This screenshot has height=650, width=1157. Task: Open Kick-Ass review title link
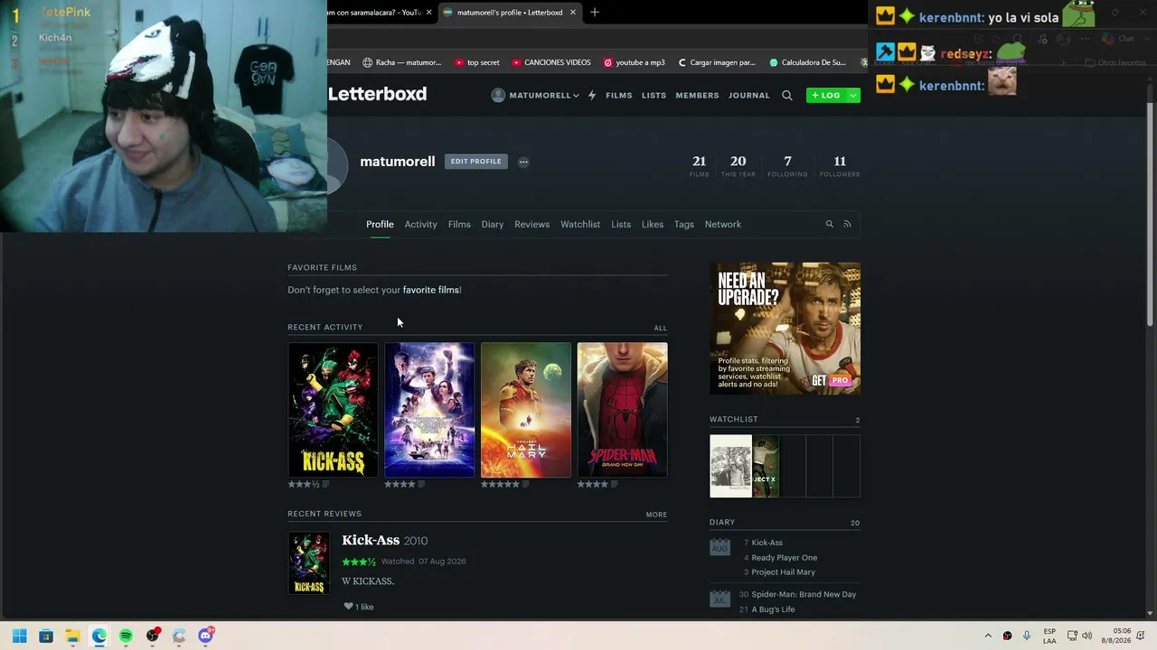(x=371, y=540)
